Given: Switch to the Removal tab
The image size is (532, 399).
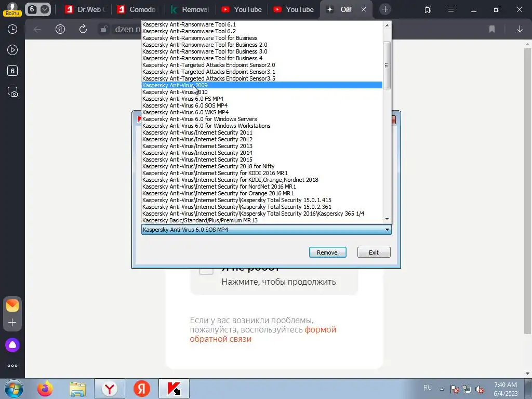Looking at the screenshot, I should 190,9.
